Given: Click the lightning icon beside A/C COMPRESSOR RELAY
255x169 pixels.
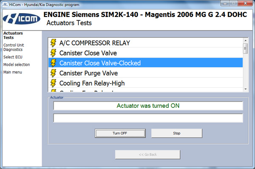Looking at the screenshot, I should [x=53, y=43].
